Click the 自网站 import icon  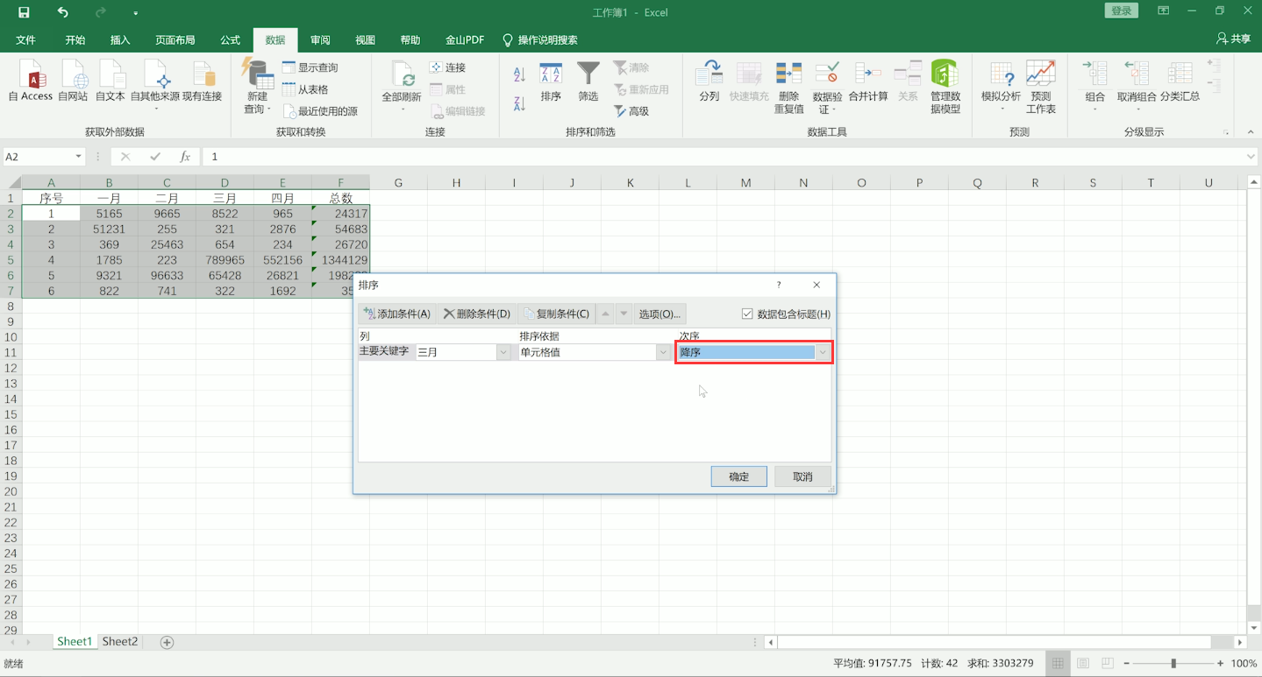click(x=73, y=81)
